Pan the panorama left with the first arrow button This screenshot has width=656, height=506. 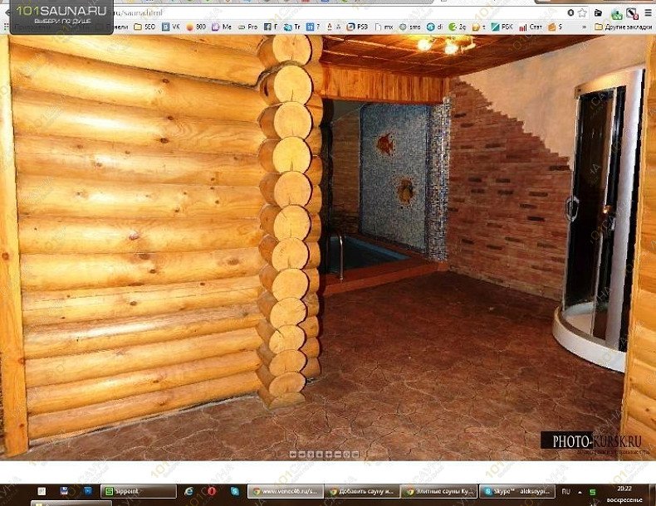[293, 455]
